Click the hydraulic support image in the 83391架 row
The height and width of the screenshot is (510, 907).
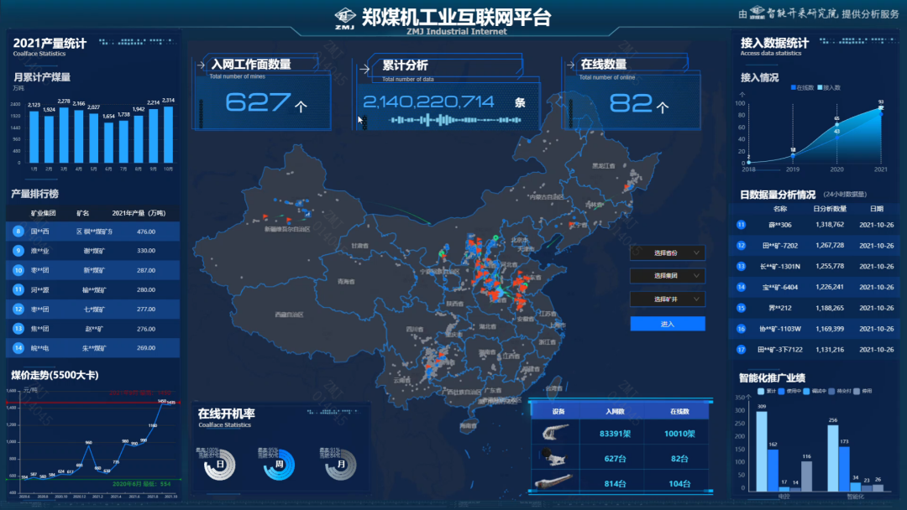555,433
